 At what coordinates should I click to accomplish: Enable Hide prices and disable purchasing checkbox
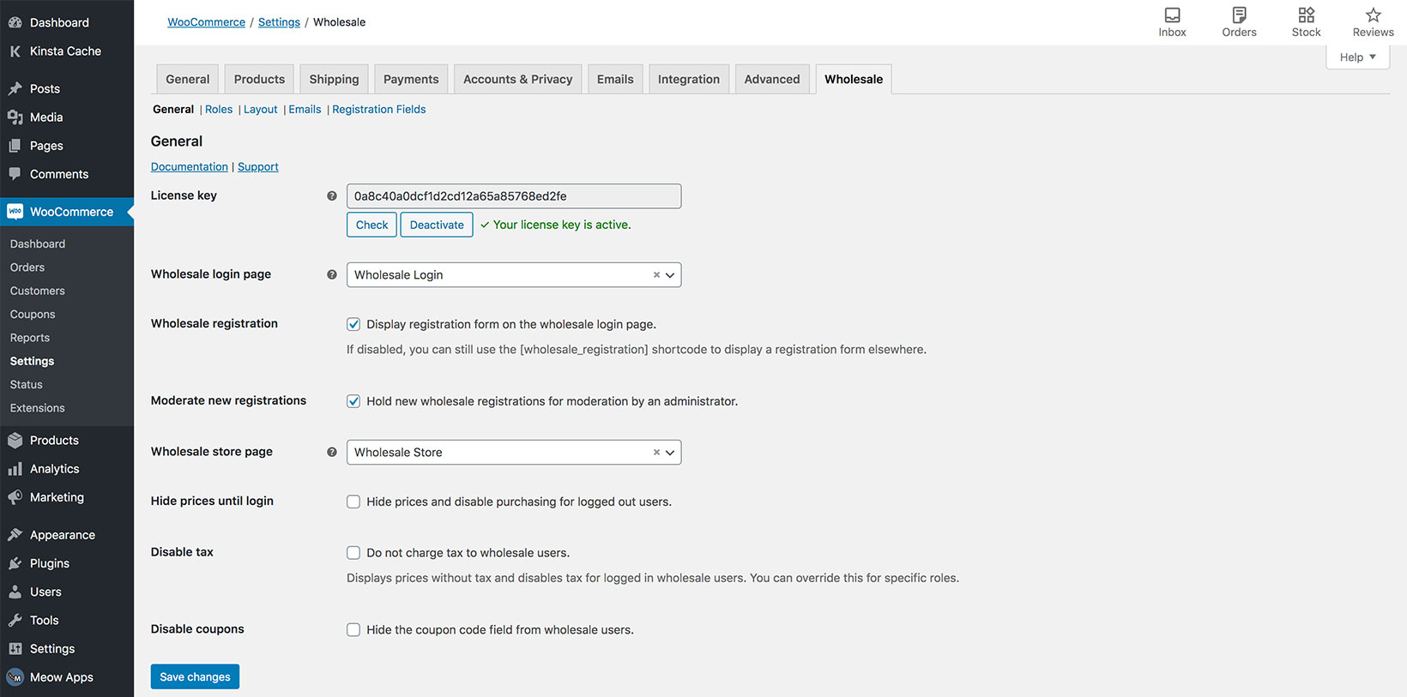click(353, 502)
